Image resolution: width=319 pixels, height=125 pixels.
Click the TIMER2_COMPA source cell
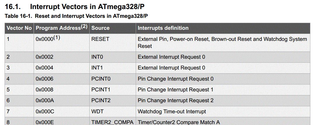(112, 122)
